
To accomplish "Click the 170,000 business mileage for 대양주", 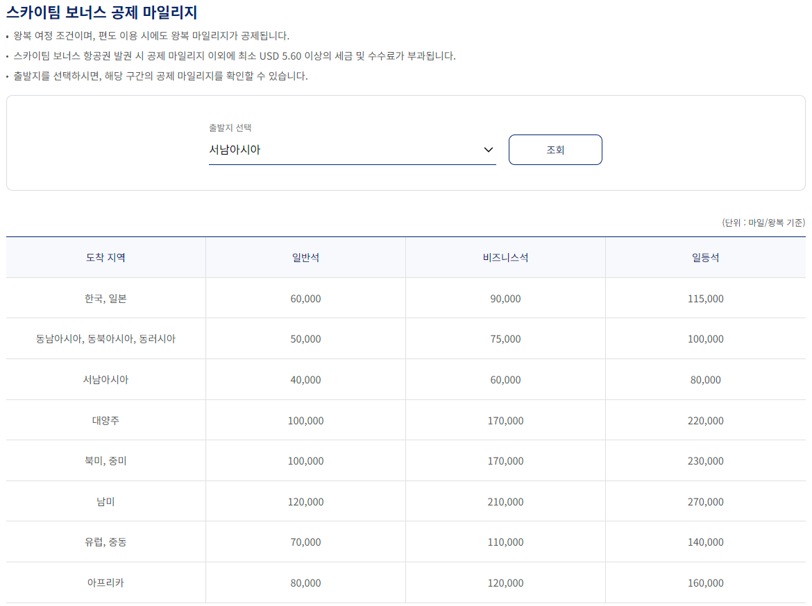I will click(x=505, y=419).
